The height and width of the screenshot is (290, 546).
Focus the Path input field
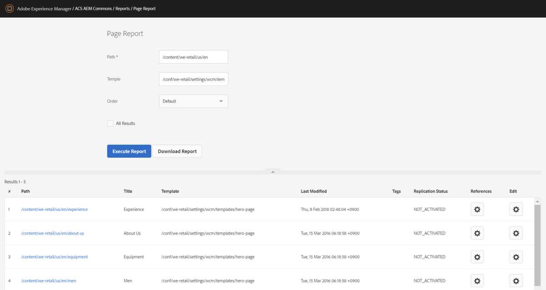(193, 57)
